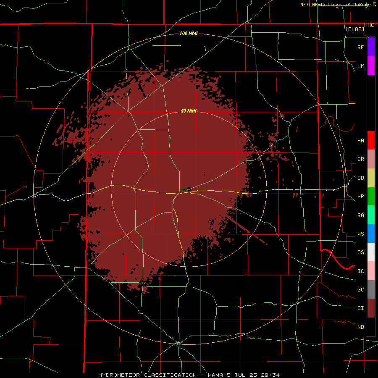Click the HA red legend swatch
Image resolution: width=378 pixels, height=378 pixels.
tap(371, 140)
